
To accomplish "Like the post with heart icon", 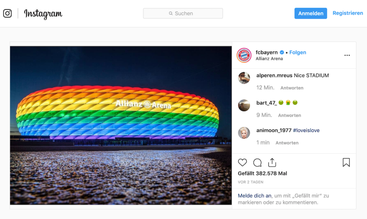I will [x=243, y=162].
